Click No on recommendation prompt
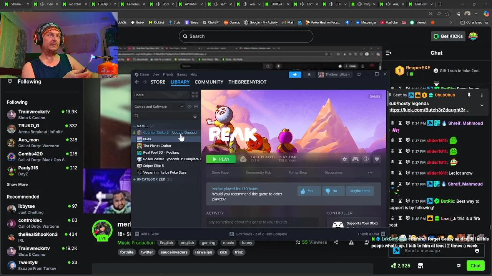Image resolution: width=492 pixels, height=276 pixels. [332, 191]
